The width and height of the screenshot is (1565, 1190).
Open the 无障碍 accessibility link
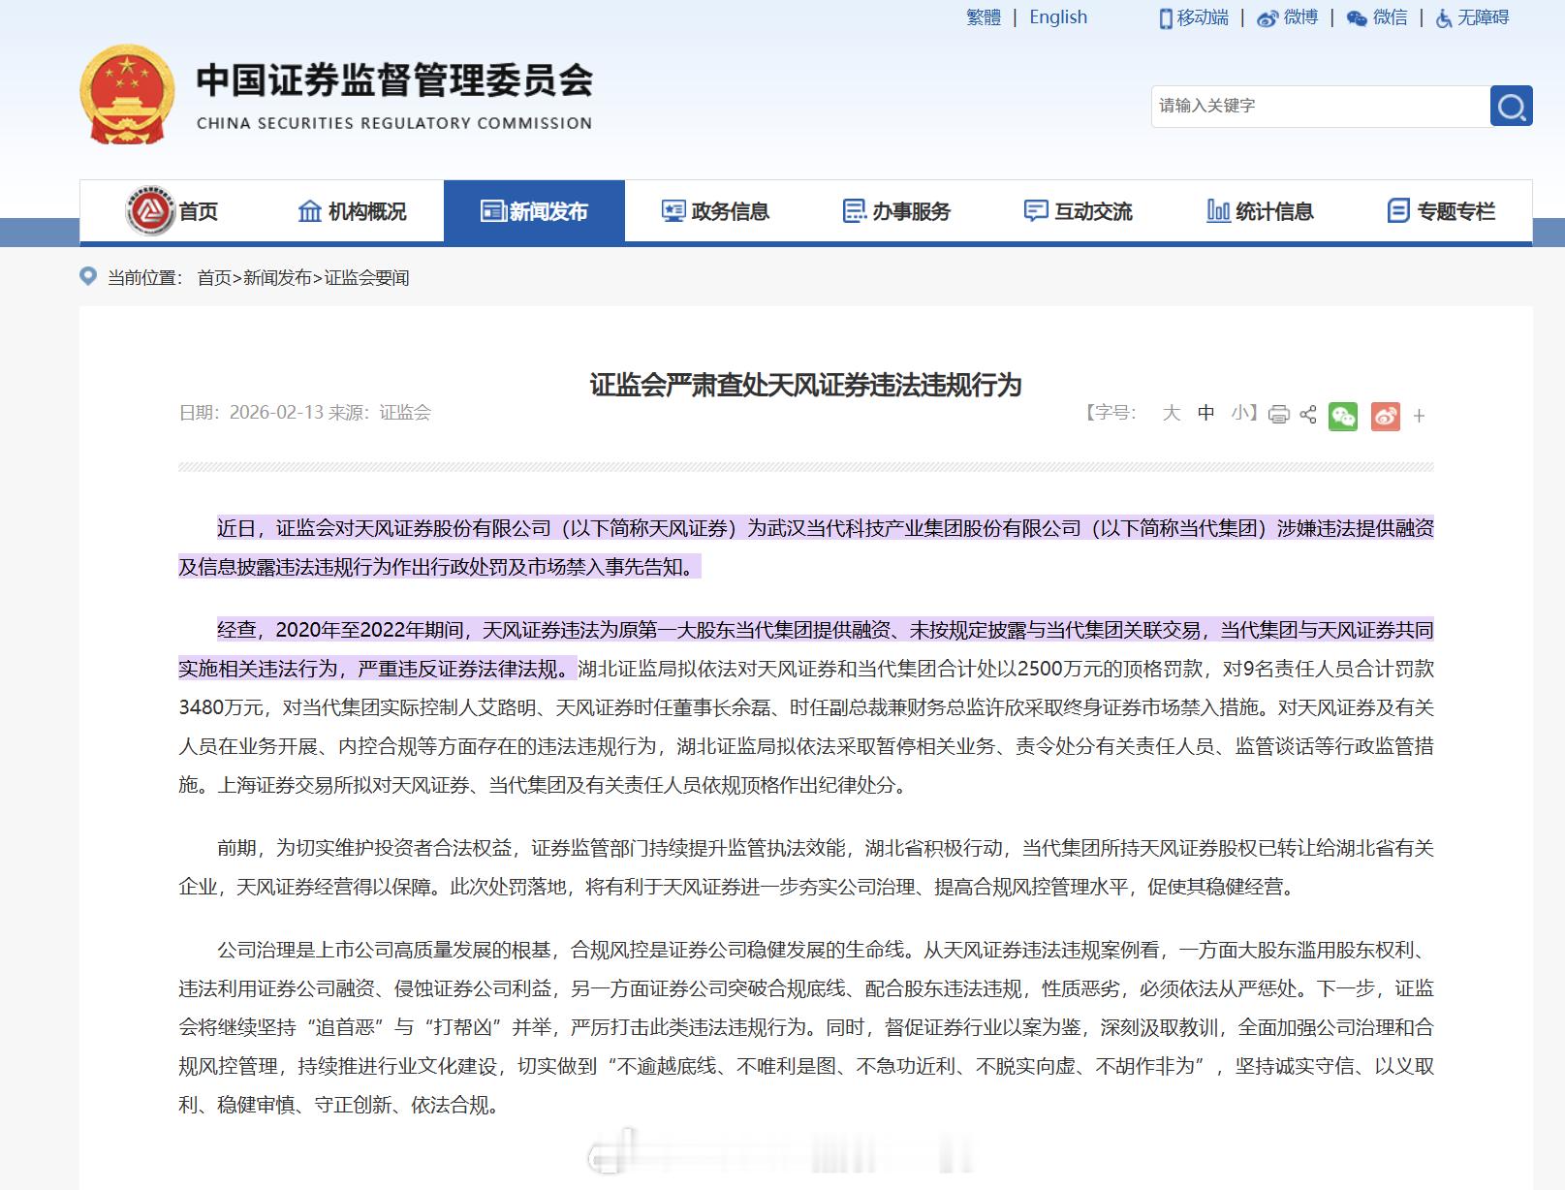tap(1483, 17)
